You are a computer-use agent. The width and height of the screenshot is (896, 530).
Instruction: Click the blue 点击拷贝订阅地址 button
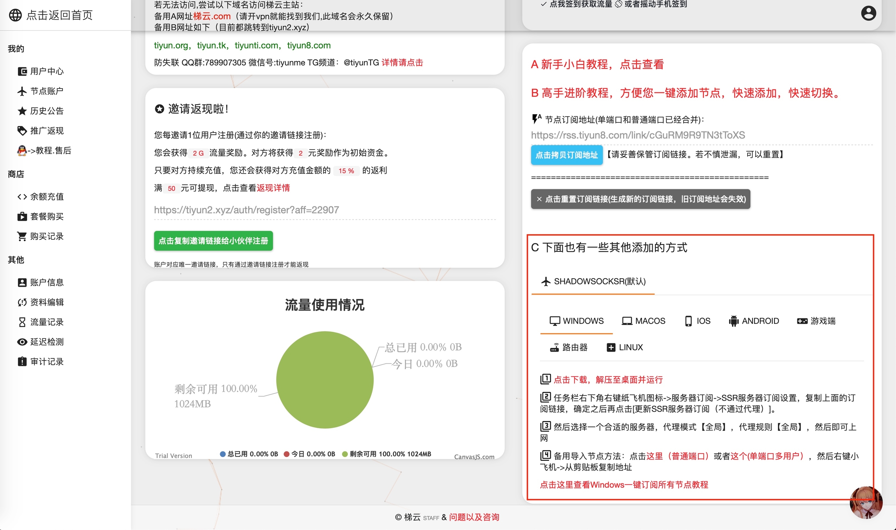567,155
